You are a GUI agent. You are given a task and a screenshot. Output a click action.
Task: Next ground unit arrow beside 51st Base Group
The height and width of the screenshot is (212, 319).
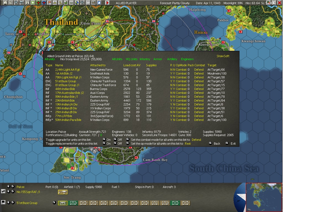click(13, 202)
